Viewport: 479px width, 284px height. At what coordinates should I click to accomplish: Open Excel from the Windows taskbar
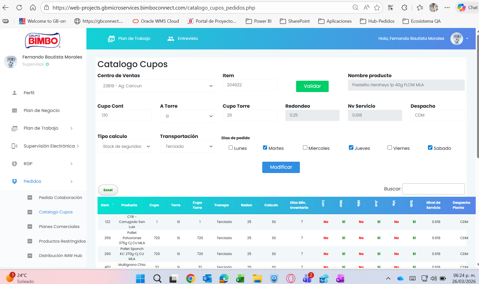coord(240,278)
